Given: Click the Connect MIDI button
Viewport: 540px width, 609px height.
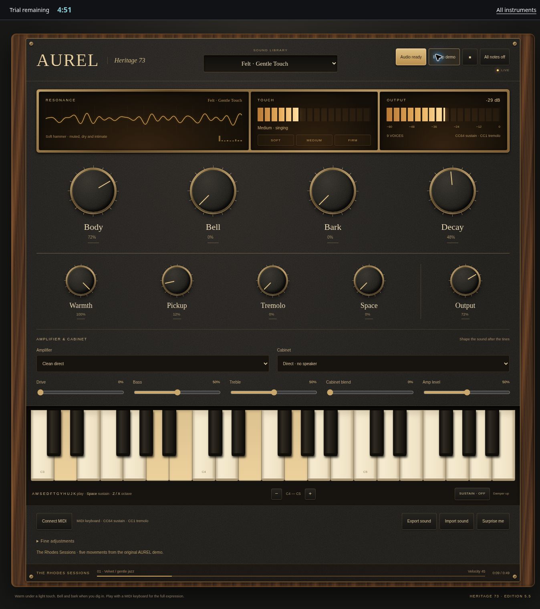Looking at the screenshot, I should click(54, 521).
